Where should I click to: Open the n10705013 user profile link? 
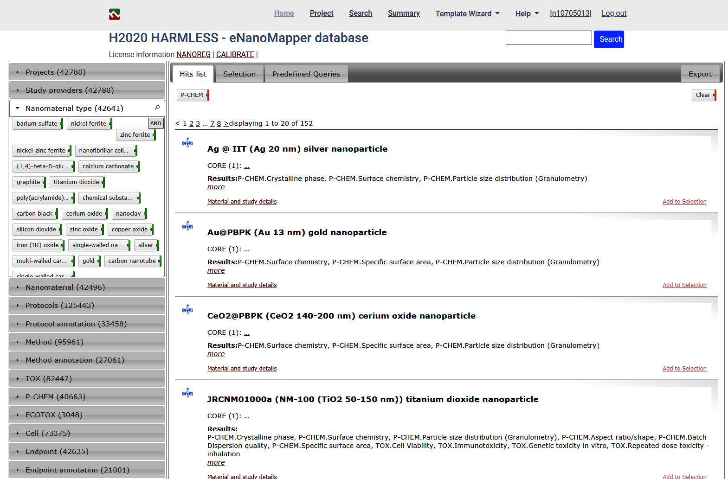(x=571, y=13)
